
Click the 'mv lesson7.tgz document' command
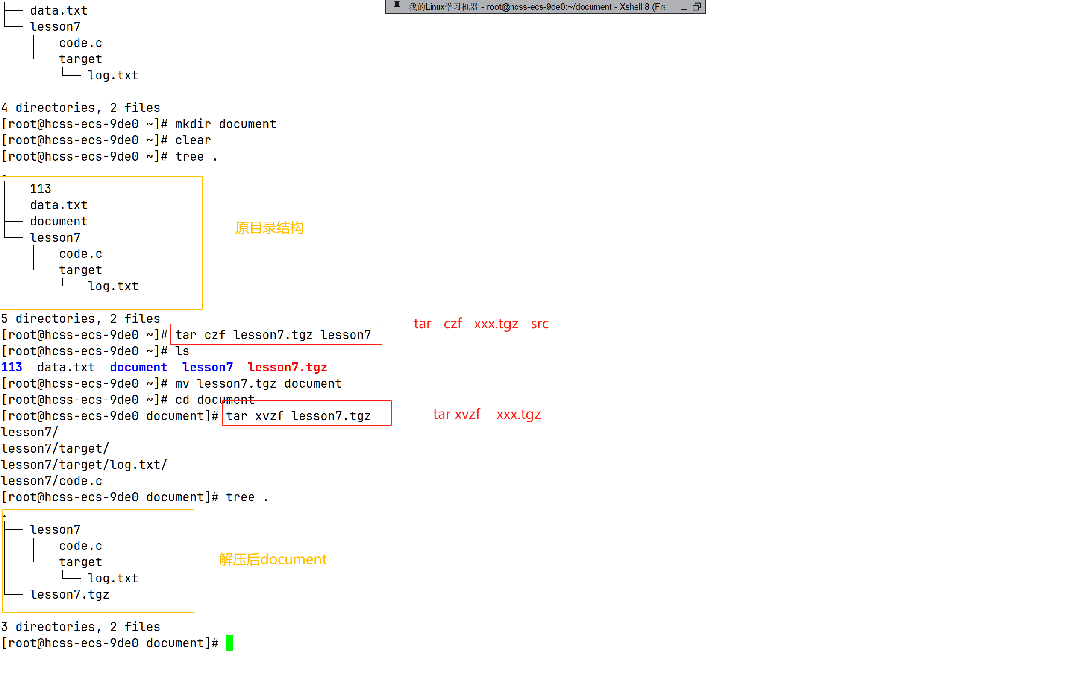point(259,384)
